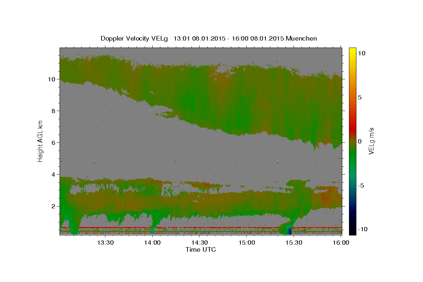The image size is (423, 282).
Task: Click the plot title 'Doppler Velocity VELg'
Action: (x=135, y=38)
